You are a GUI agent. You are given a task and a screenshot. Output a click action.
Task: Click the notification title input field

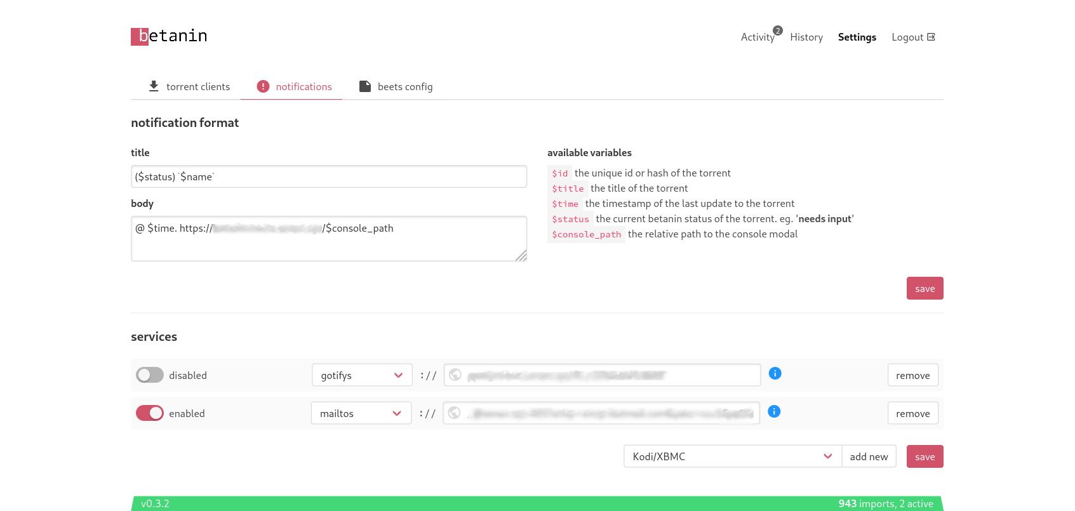[x=329, y=176]
